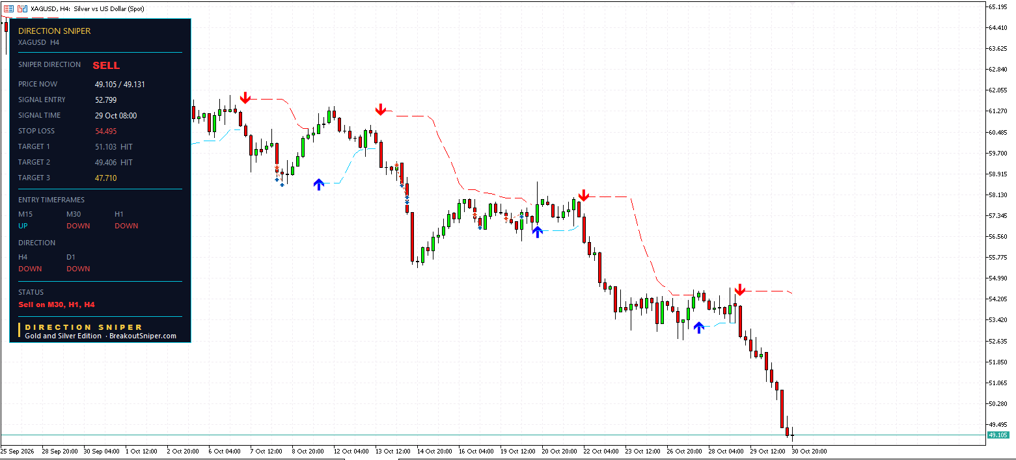Click the DOWN reading under H1
The width and height of the screenshot is (1016, 460).
tap(126, 226)
